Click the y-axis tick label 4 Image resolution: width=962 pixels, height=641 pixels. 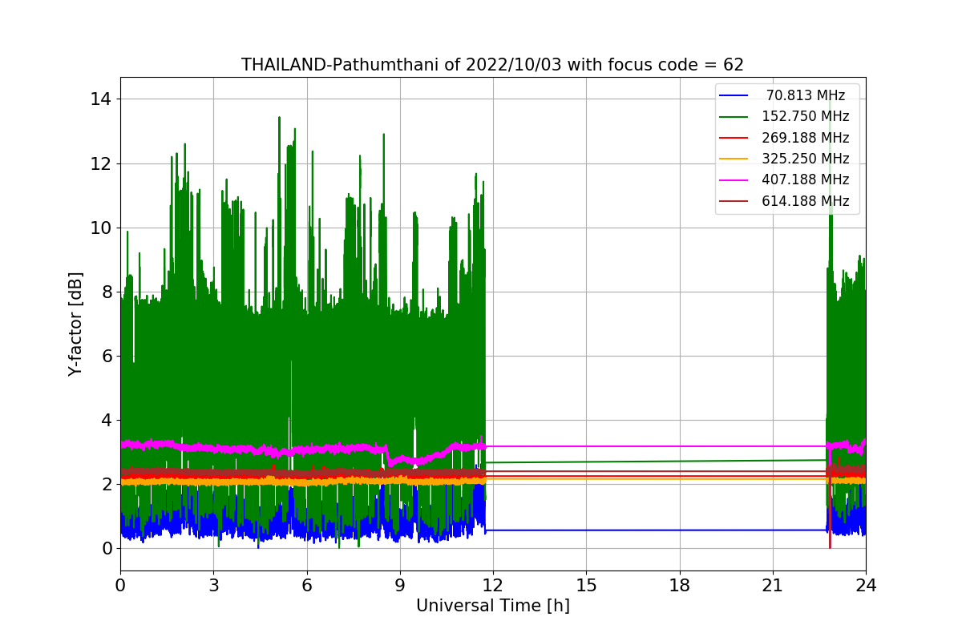tap(107, 420)
